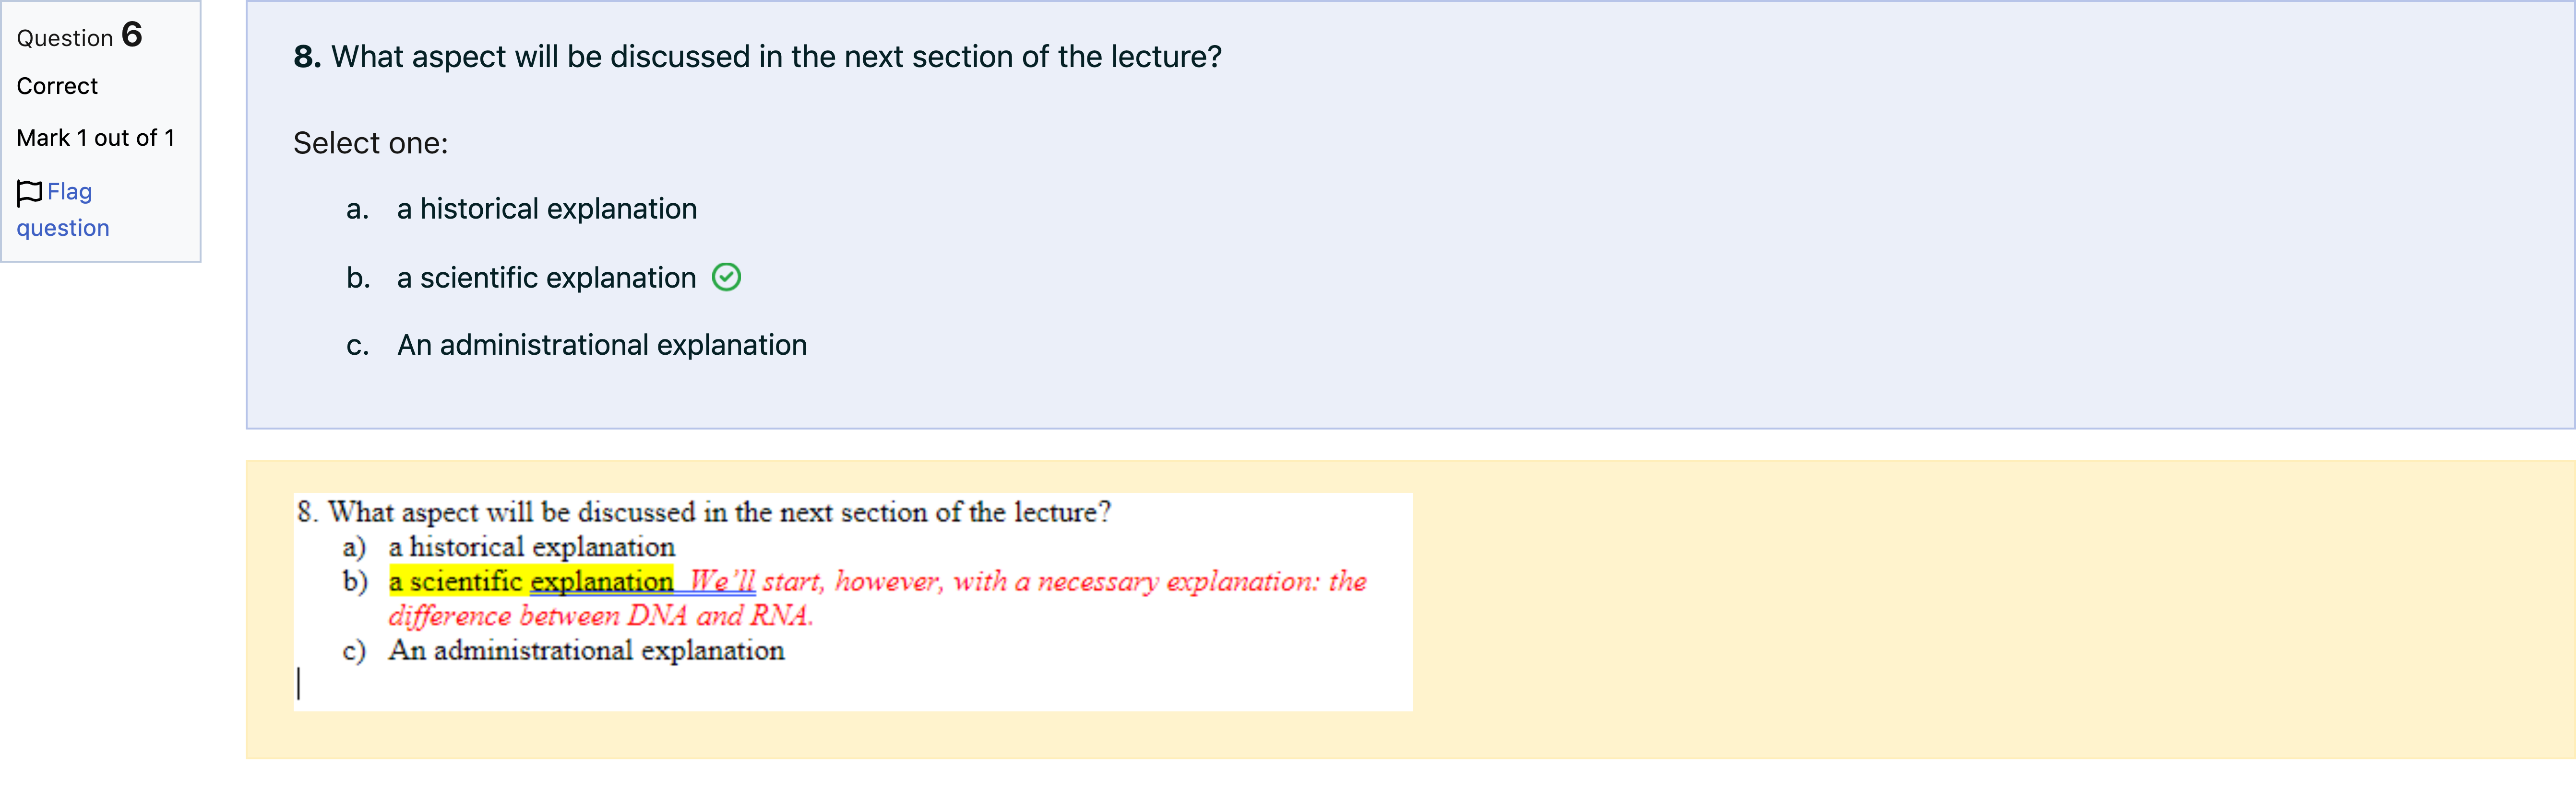Click the red italic transcript explanation text

[878, 598]
